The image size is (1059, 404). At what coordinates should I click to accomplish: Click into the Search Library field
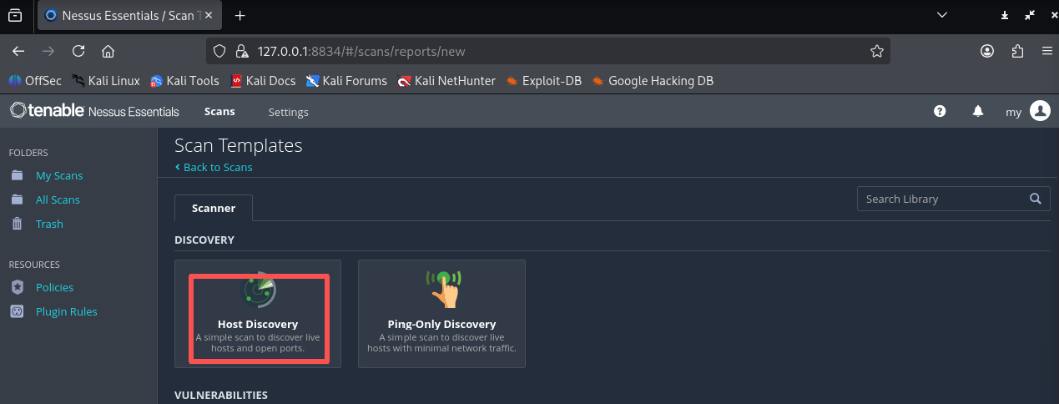point(939,199)
